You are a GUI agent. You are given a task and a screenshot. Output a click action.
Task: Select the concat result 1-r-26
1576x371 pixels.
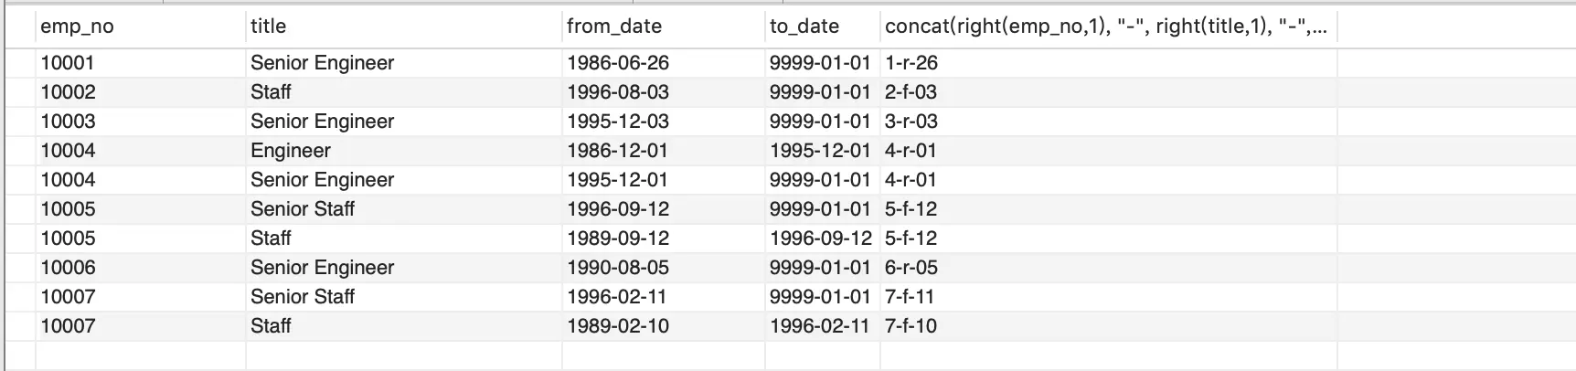pos(911,63)
